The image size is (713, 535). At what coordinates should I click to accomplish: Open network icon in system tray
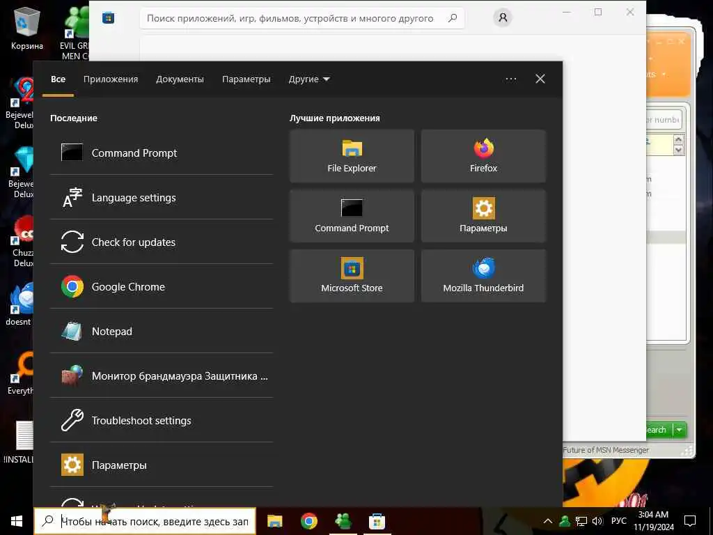581,521
